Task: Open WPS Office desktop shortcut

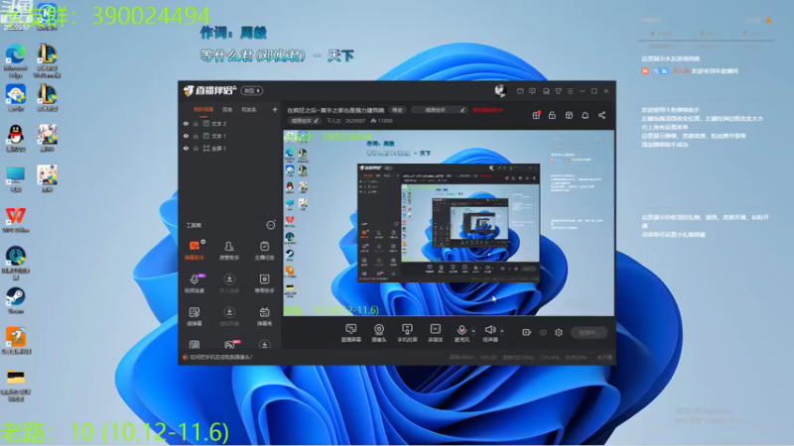Action: 16,220
